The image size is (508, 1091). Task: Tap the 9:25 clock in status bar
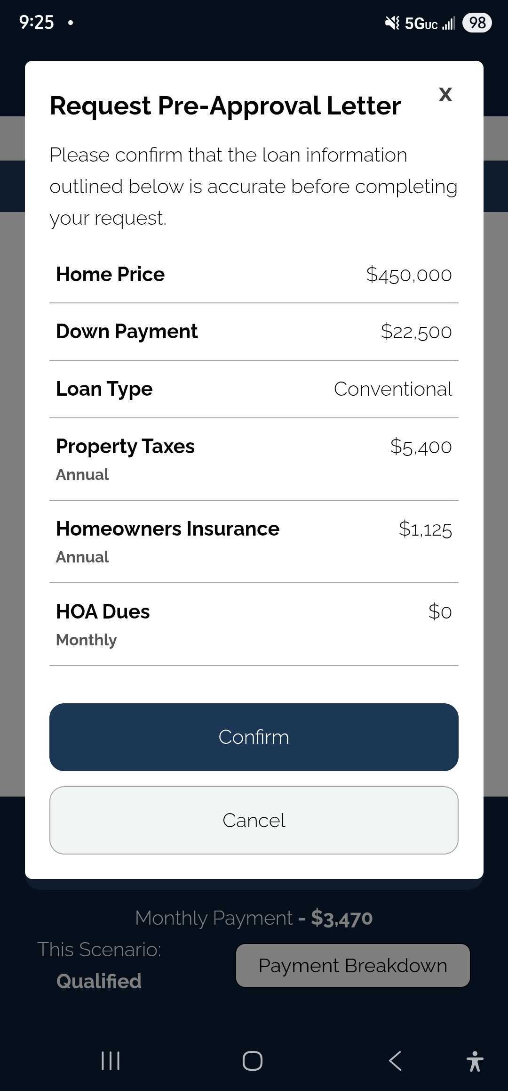click(37, 22)
